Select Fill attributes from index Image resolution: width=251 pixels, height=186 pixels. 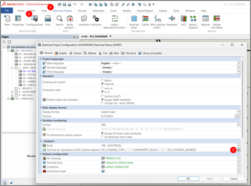pos(102,137)
